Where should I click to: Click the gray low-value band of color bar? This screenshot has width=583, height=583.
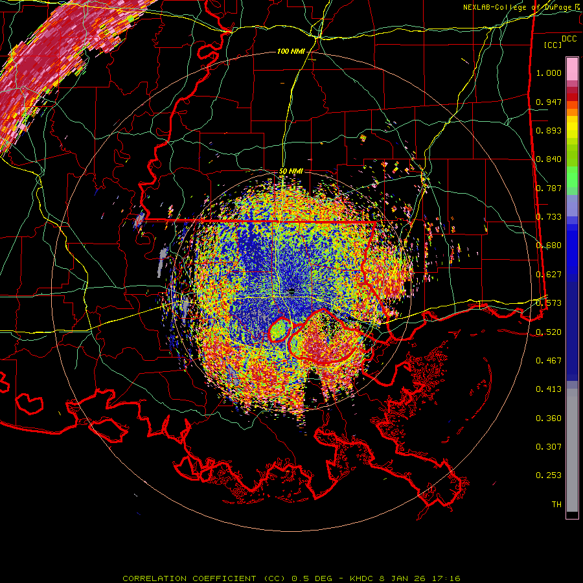tap(572, 450)
